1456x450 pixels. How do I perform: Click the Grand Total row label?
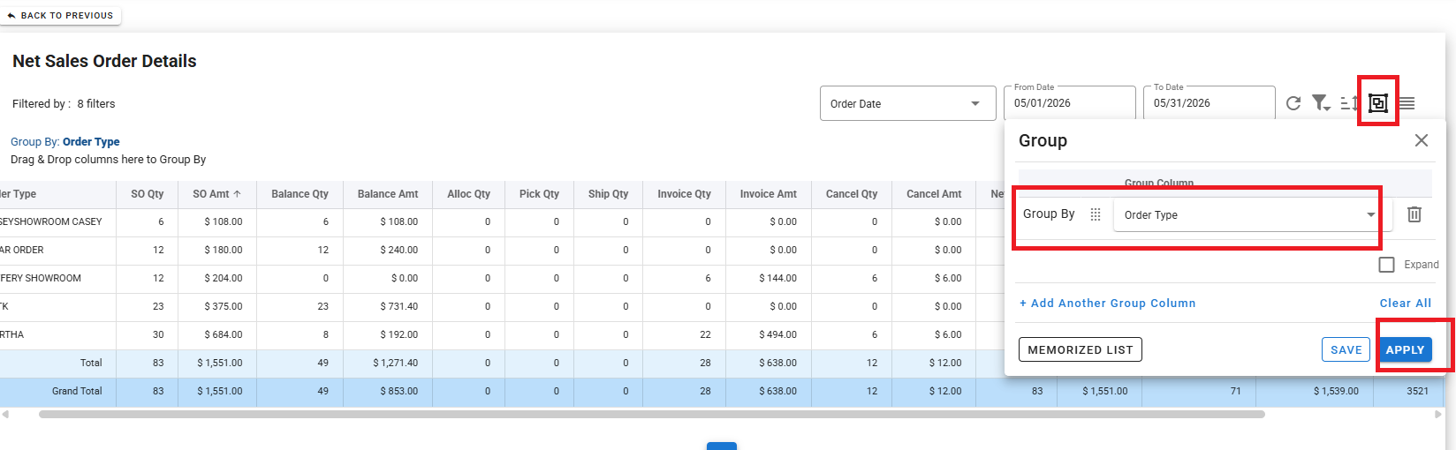pos(77,391)
